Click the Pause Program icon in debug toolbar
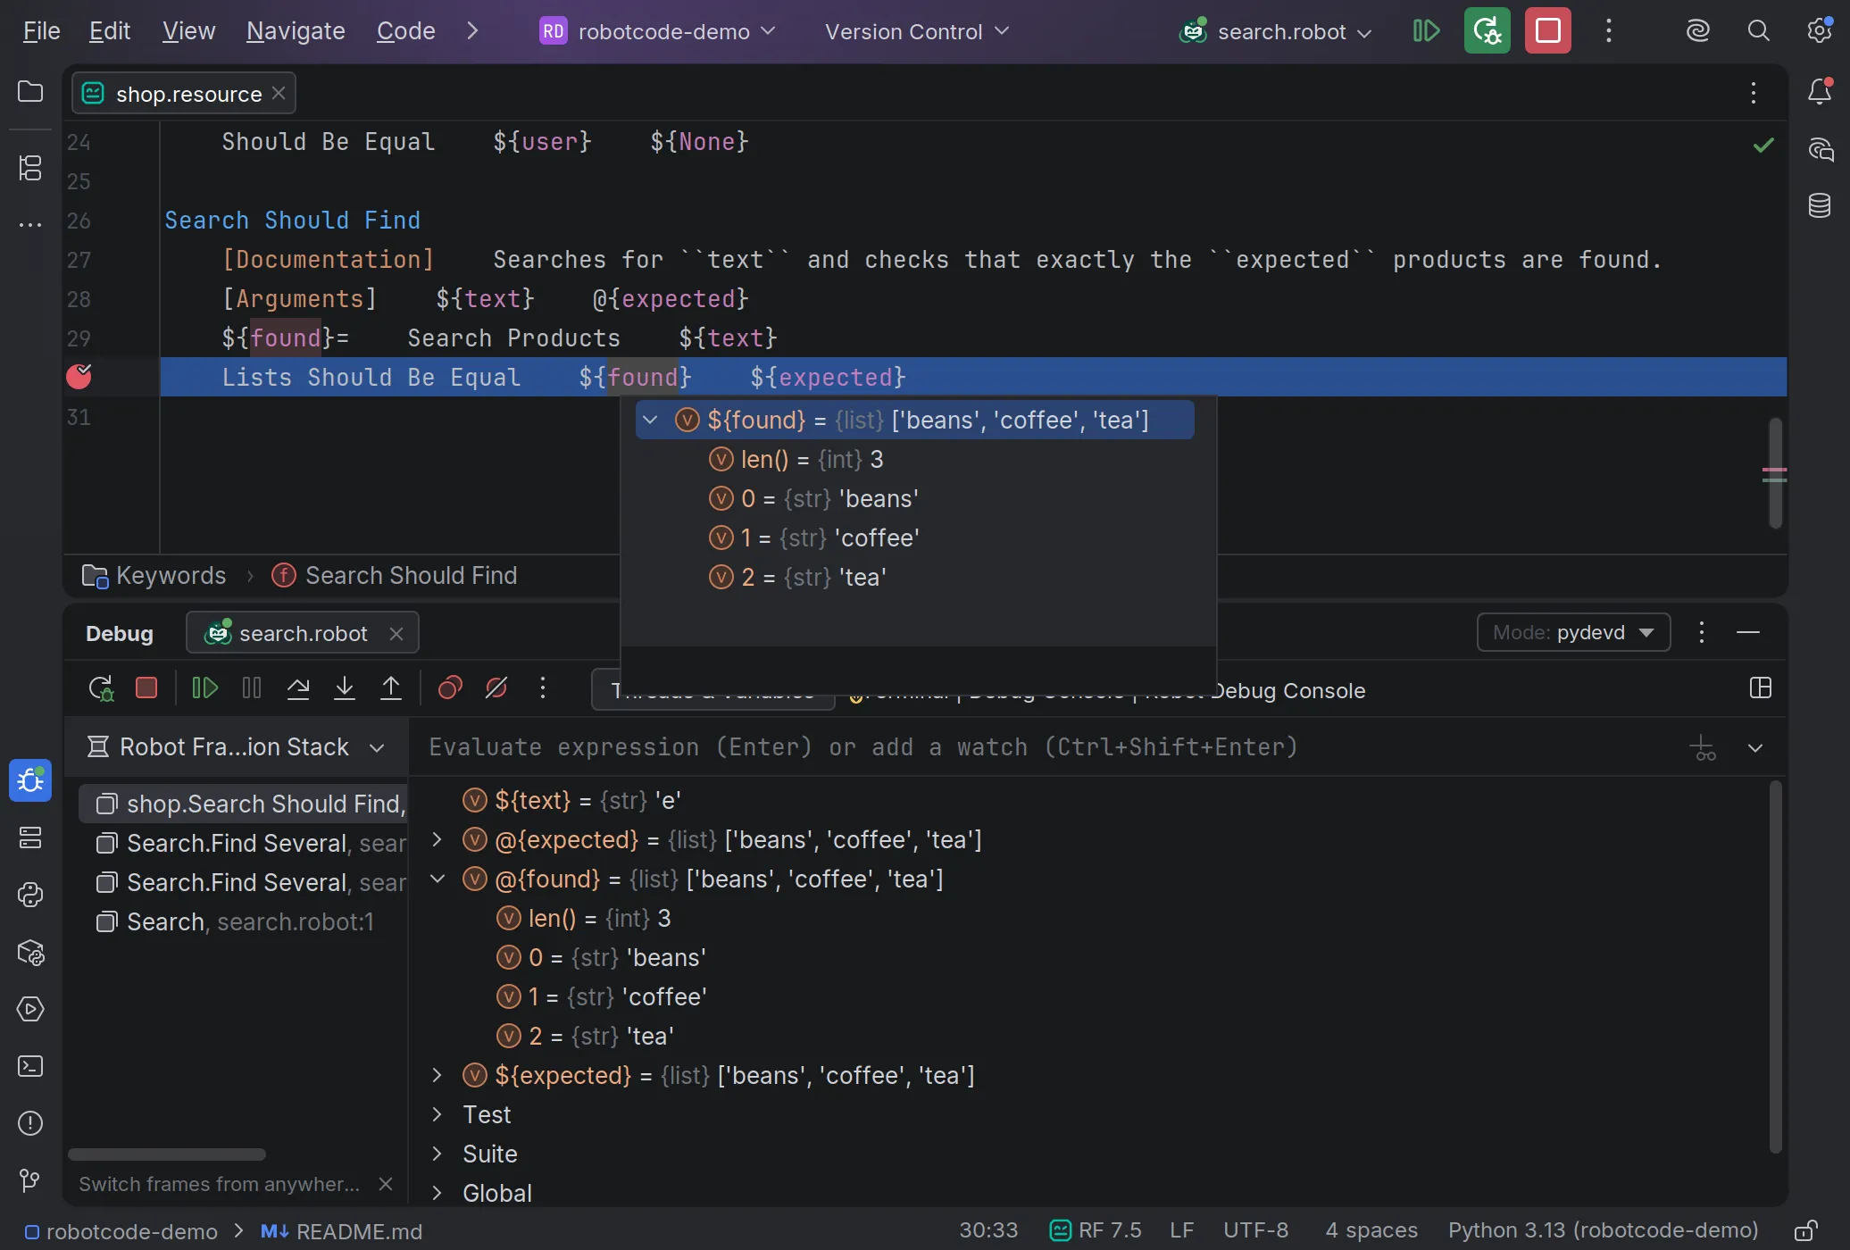The image size is (1850, 1250). tap(252, 688)
